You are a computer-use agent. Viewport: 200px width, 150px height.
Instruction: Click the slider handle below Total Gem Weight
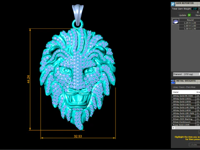click(198, 12)
